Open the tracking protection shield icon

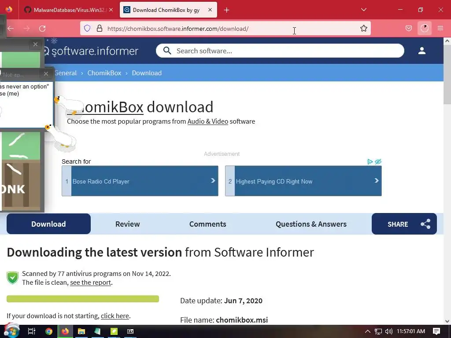pos(87,28)
